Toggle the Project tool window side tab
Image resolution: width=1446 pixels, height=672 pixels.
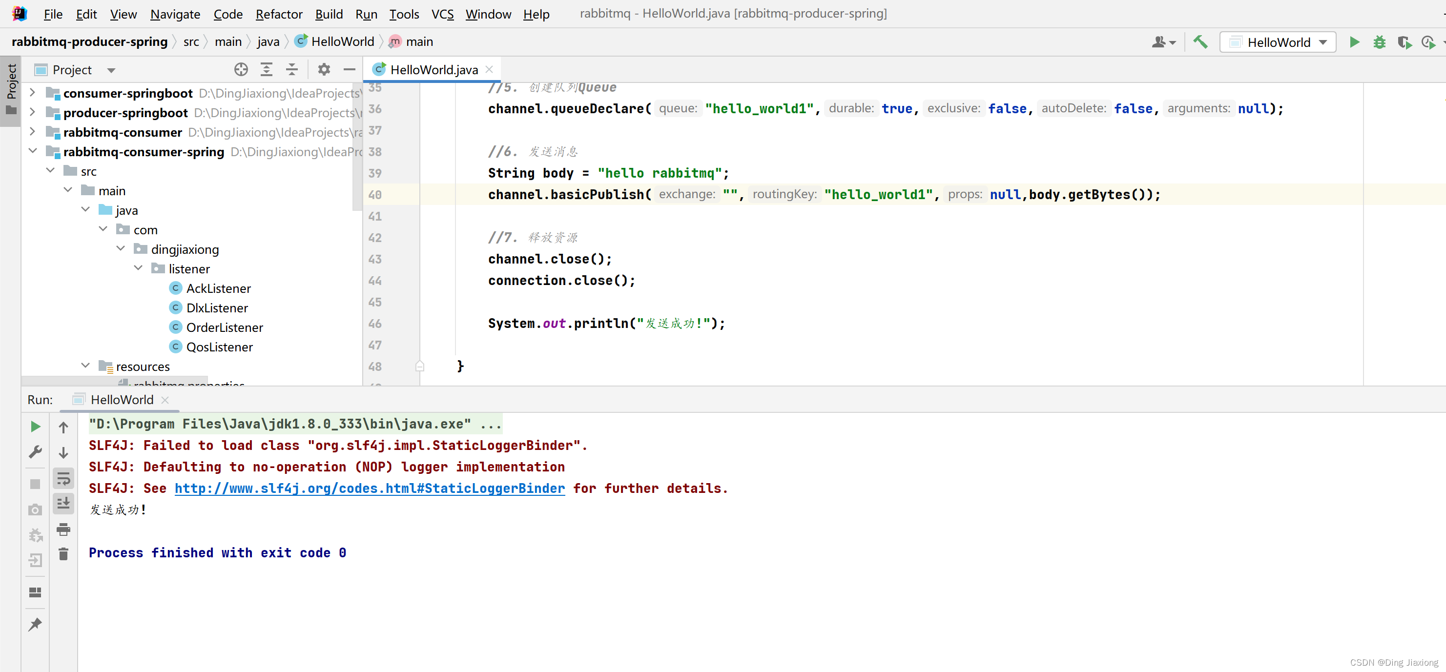click(x=11, y=91)
